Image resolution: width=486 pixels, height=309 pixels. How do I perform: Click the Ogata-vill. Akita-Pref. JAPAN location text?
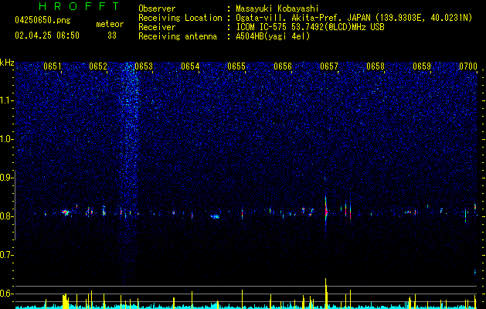coord(354,18)
